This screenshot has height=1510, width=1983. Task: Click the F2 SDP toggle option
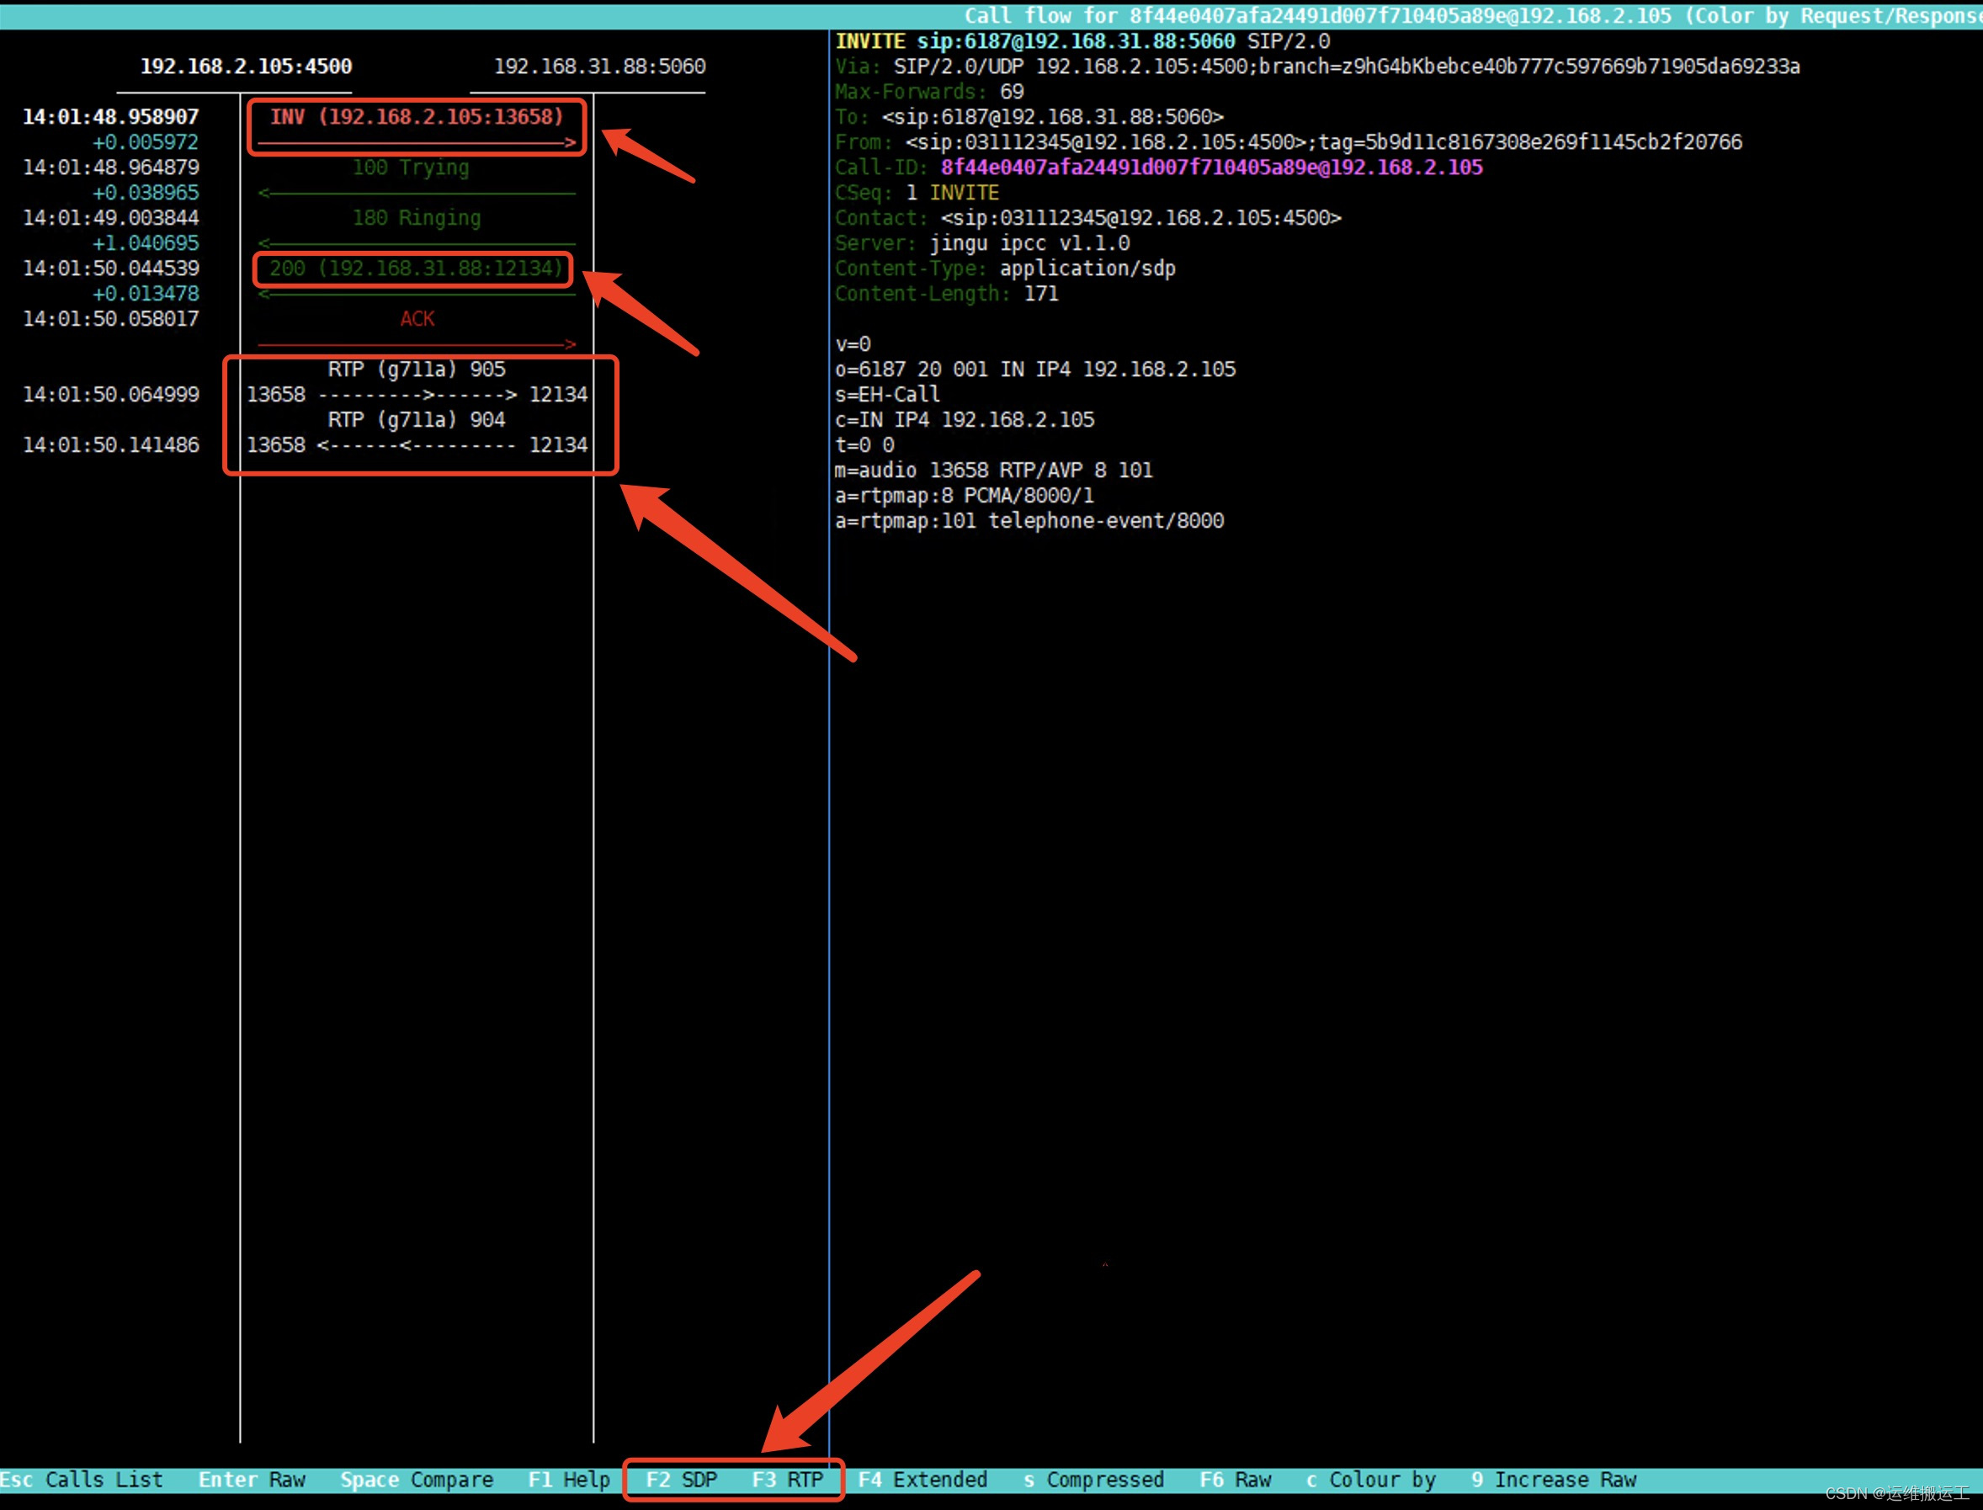click(680, 1480)
